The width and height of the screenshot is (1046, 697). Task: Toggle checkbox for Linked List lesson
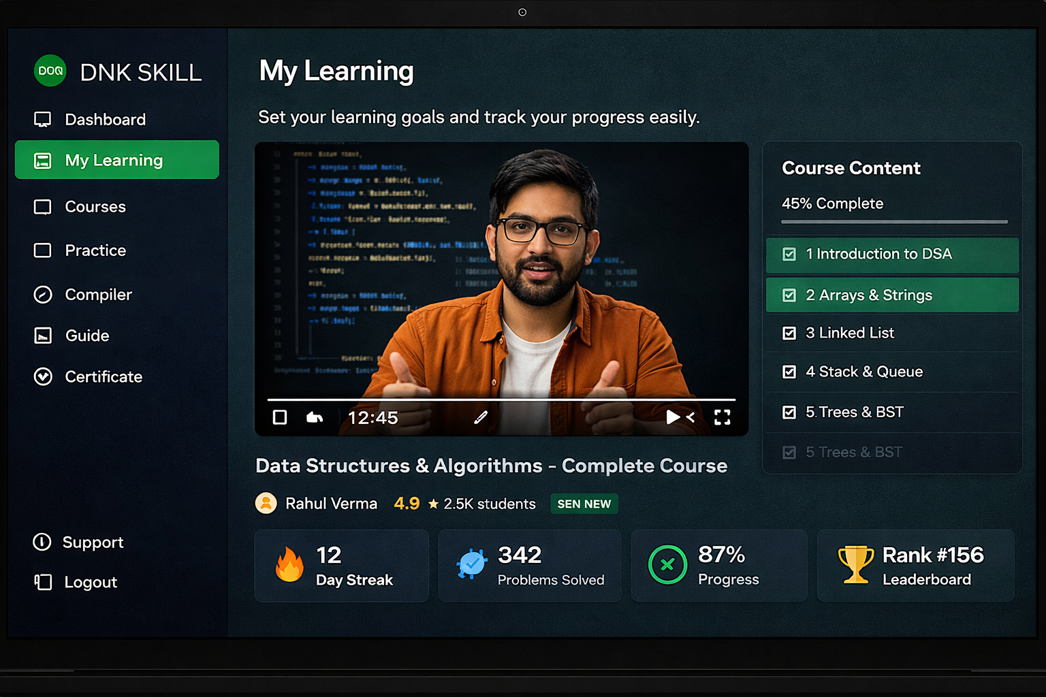(x=789, y=333)
